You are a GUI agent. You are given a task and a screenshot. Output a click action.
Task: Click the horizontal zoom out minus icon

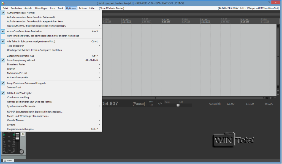click(x=275, y=98)
